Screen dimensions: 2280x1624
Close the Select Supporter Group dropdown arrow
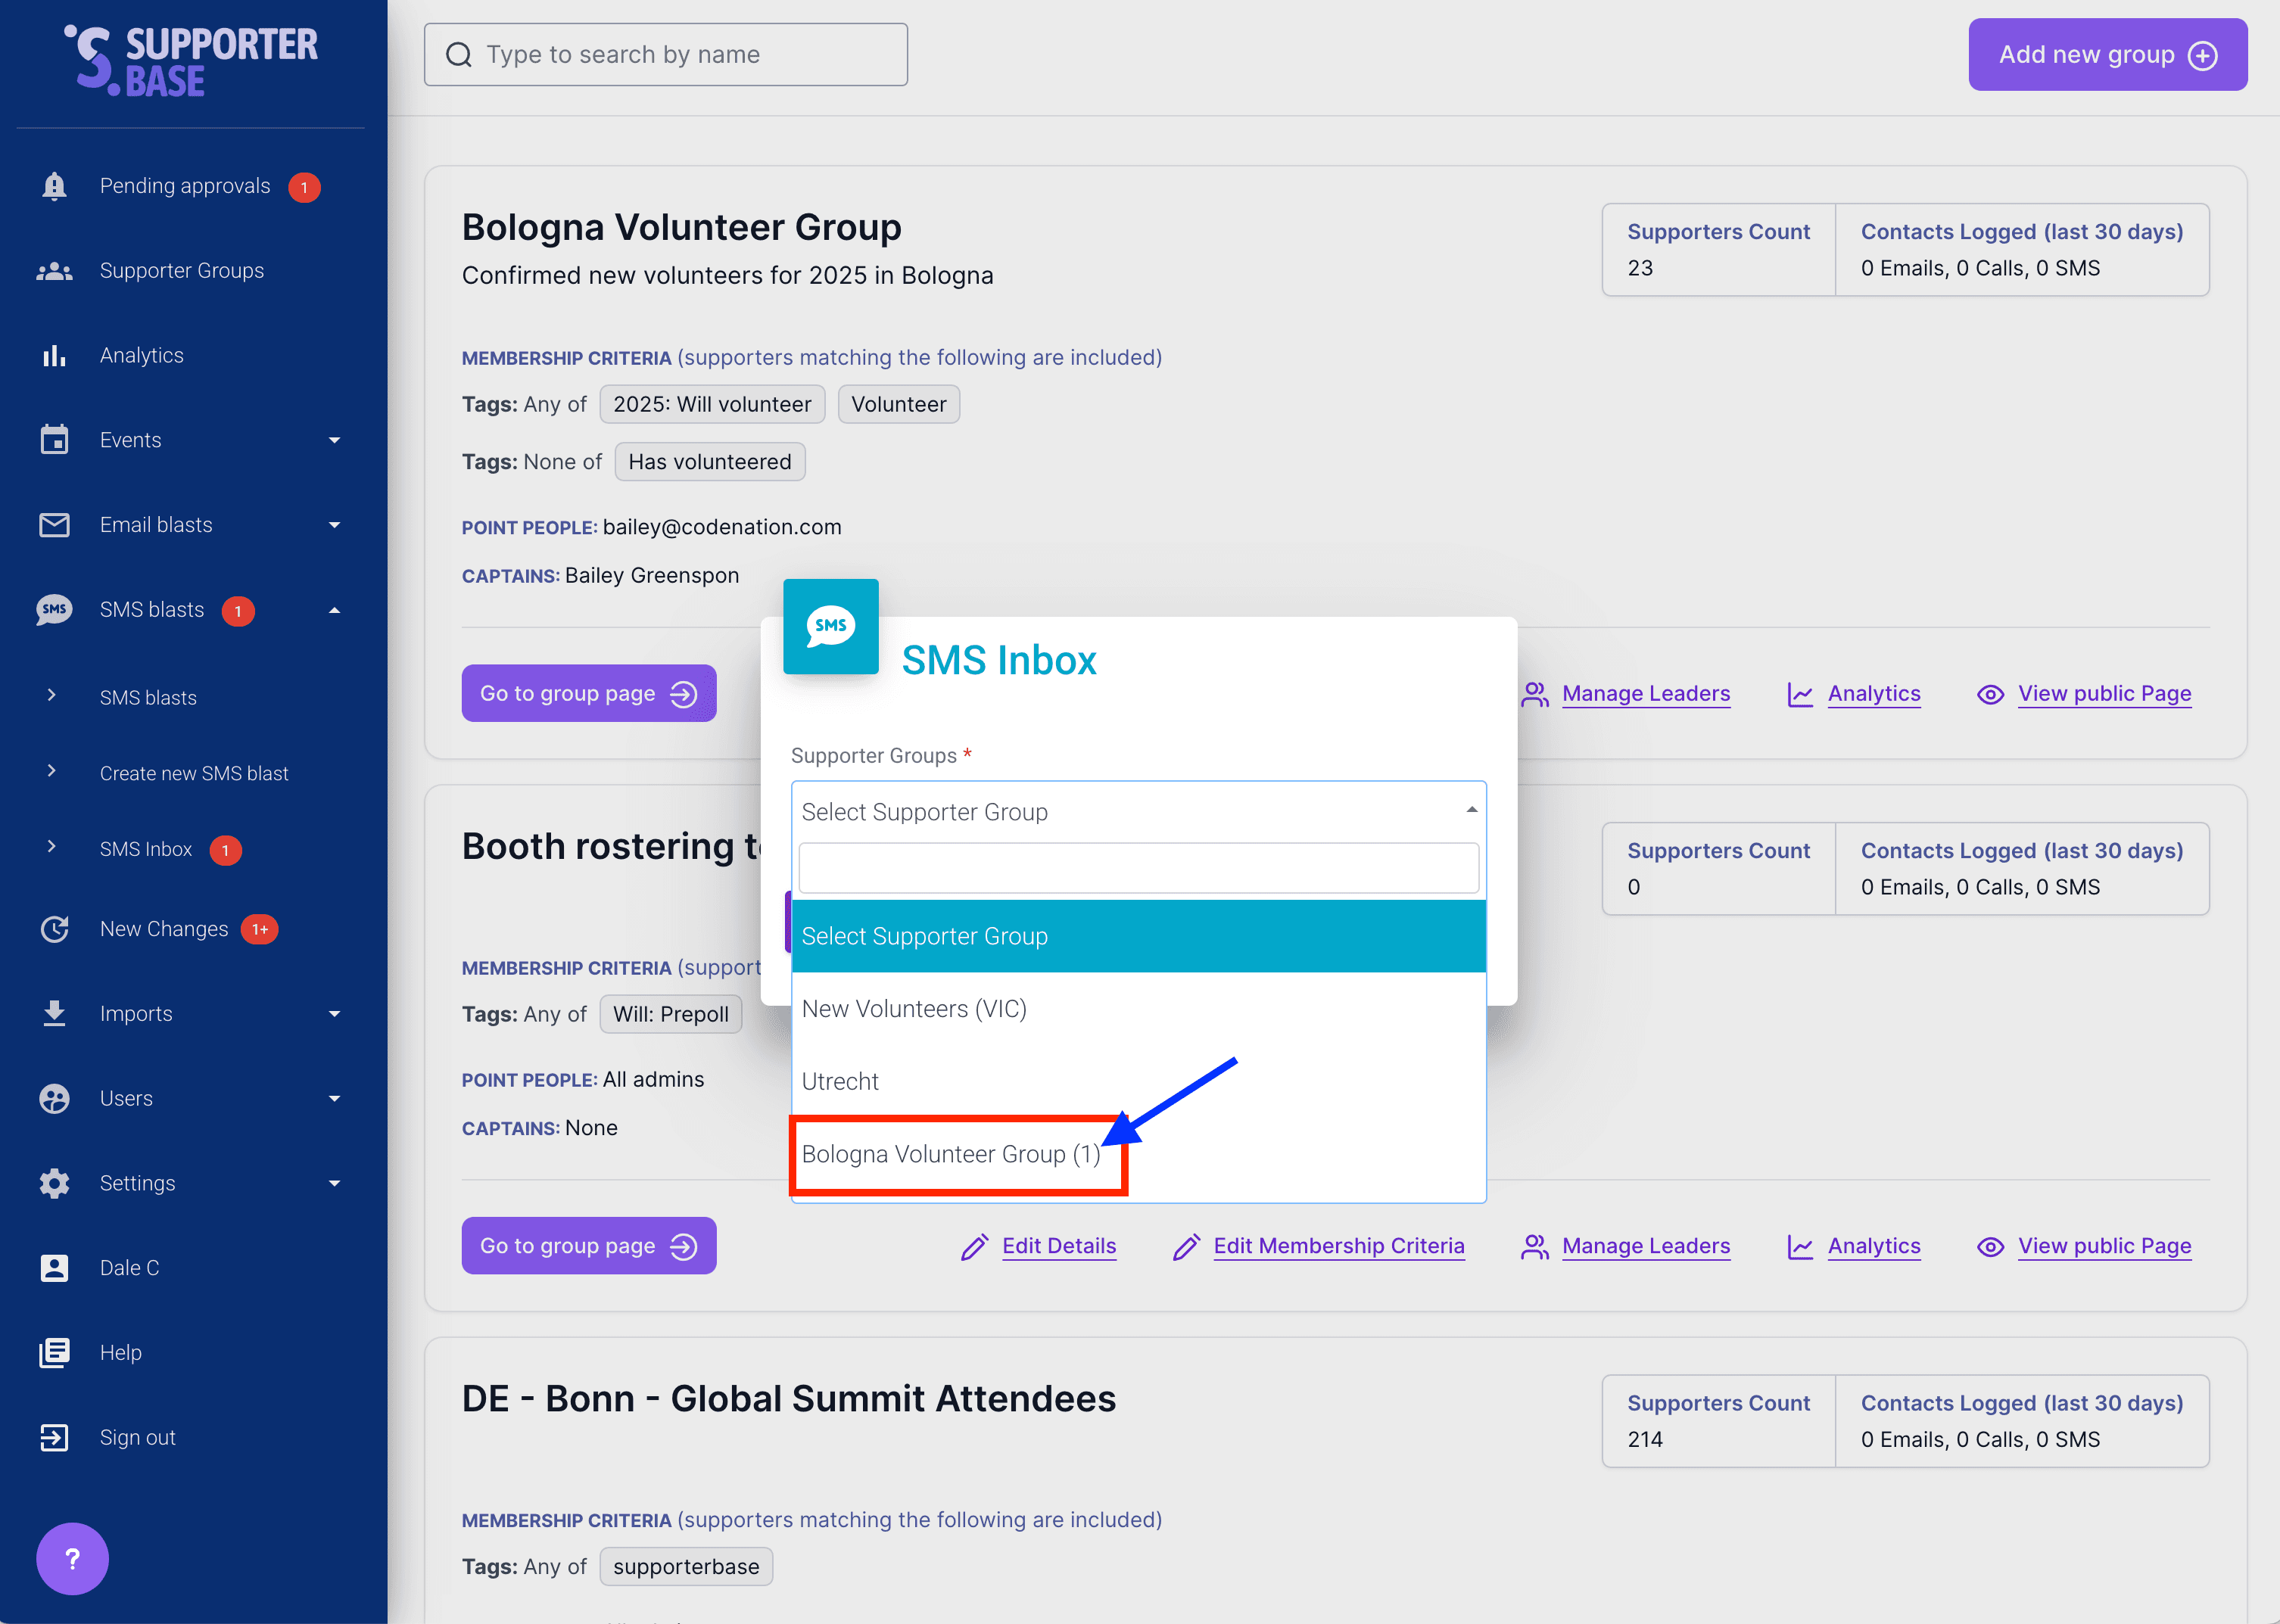(1471, 810)
